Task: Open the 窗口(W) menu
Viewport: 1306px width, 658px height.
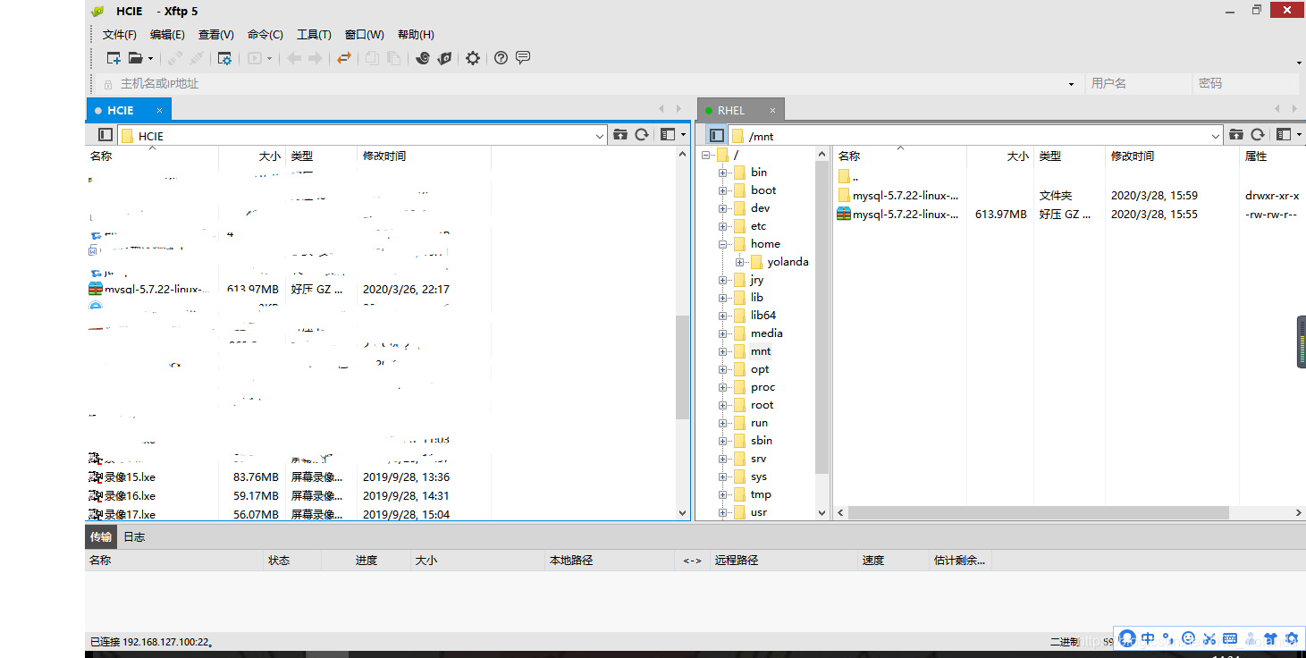Action: (x=365, y=35)
